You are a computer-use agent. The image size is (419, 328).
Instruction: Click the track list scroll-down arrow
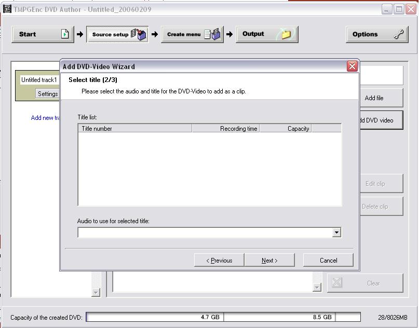[x=96, y=293]
